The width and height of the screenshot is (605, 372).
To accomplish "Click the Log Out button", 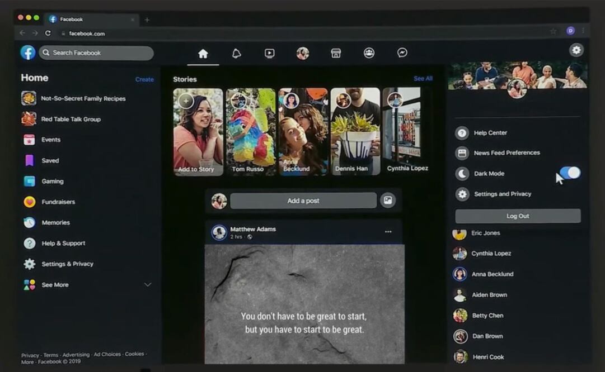I will tap(517, 216).
